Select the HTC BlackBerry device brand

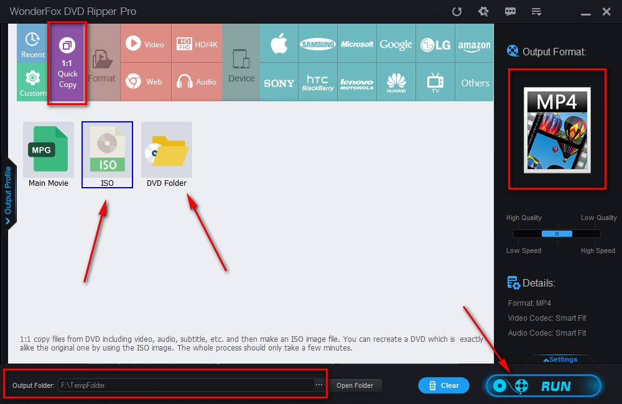click(x=318, y=82)
